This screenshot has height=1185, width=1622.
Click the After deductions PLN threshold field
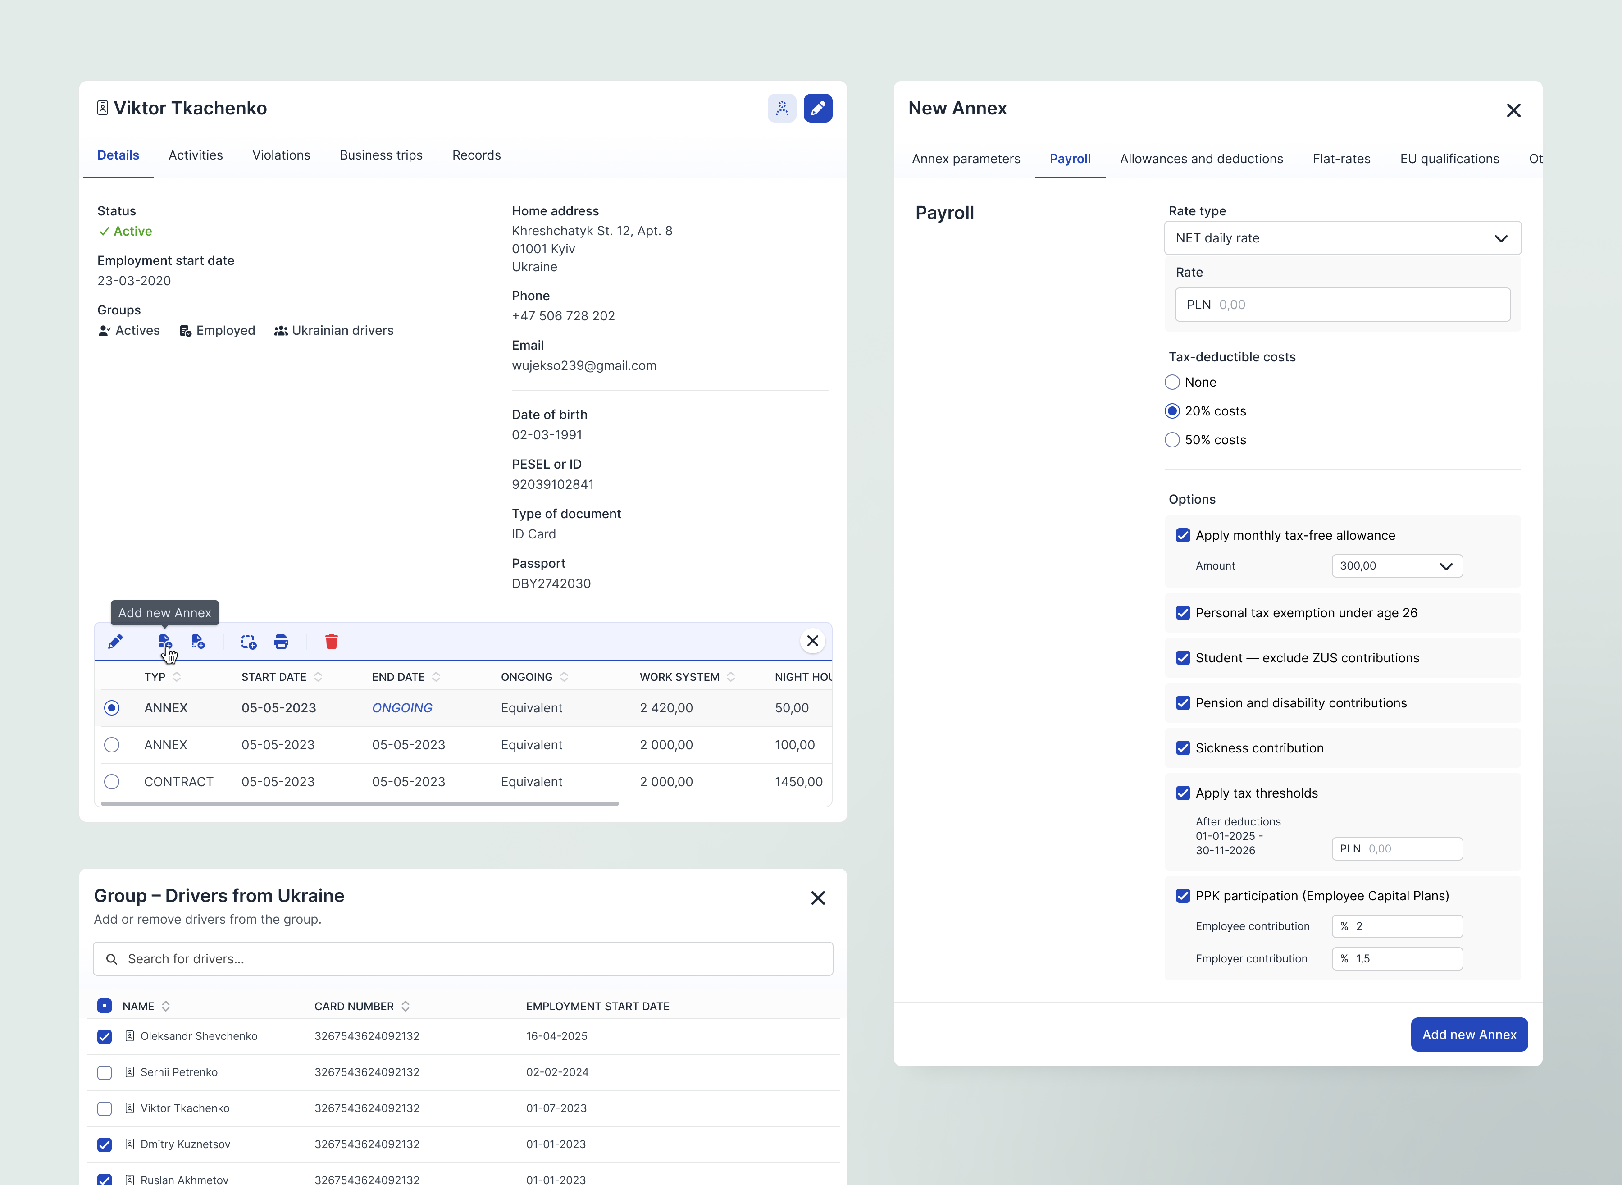click(1398, 848)
